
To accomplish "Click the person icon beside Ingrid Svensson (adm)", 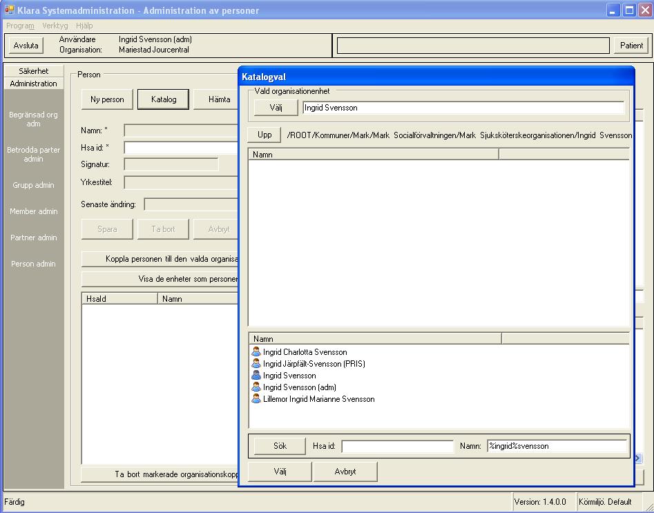I will pos(256,387).
